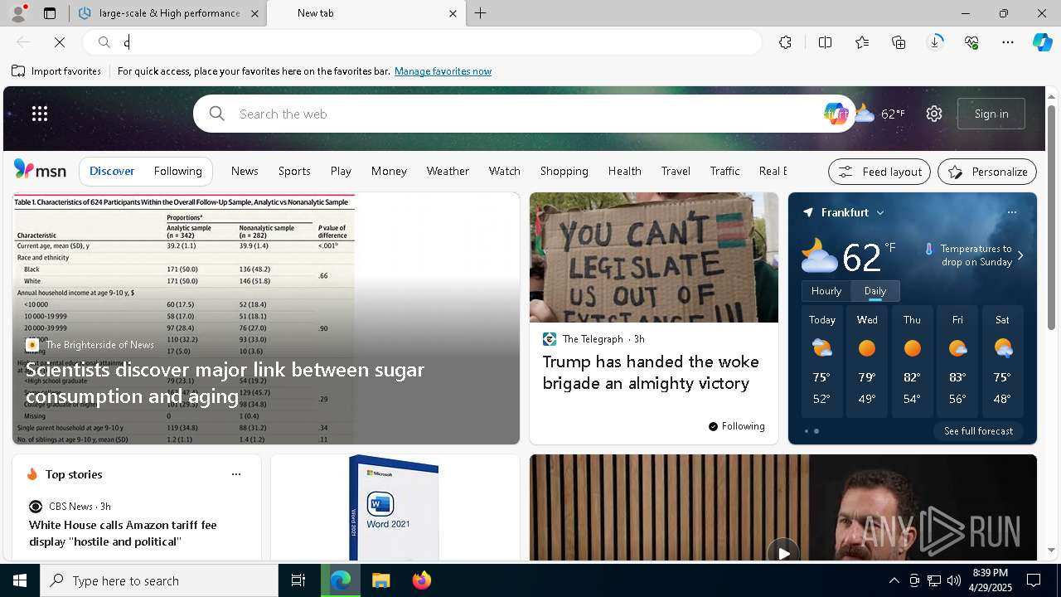Open Trump woke brigade victory article
Screen dimensions: 1061x597
(651, 372)
